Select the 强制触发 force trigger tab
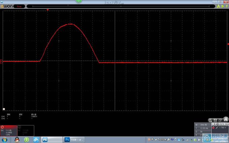Screen dimensions: 229x143 (x=223, y=124)
